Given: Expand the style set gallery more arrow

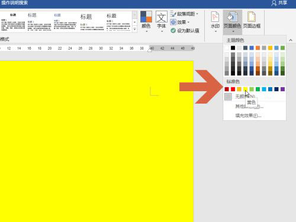Looking at the screenshot, I should tap(134, 30).
